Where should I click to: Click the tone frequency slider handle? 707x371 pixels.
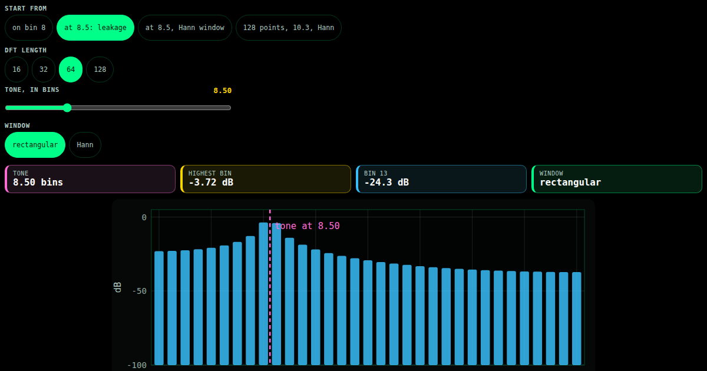point(67,108)
